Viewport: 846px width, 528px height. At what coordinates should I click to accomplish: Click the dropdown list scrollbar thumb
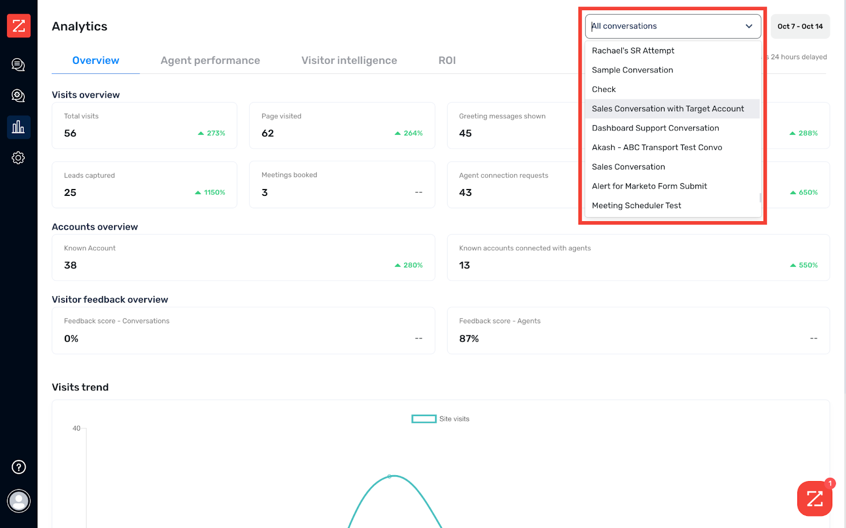[760, 198]
